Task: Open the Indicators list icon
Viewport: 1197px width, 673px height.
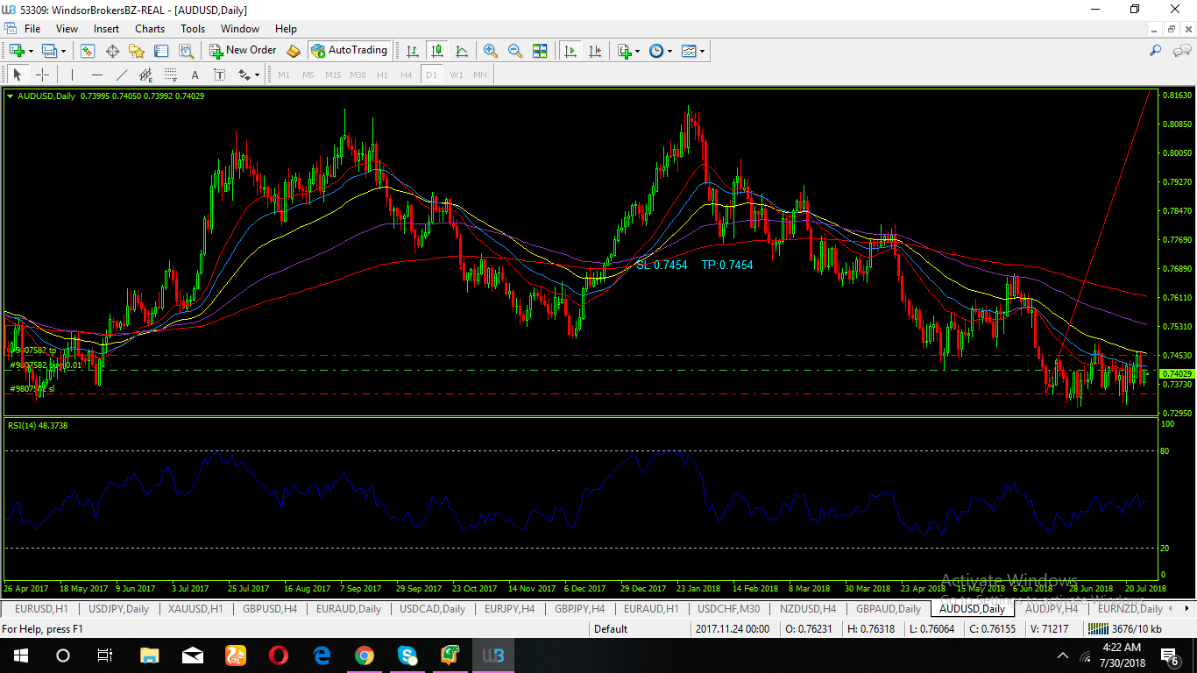Action: 625,51
